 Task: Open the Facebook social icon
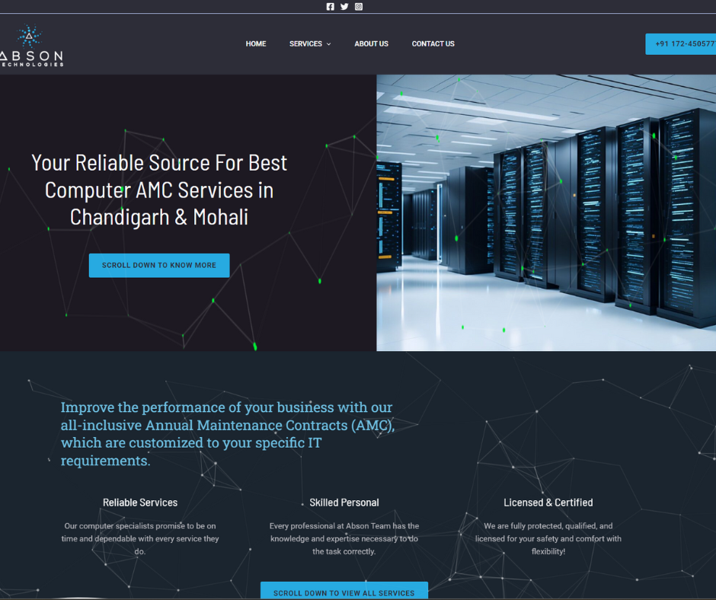pyautogui.click(x=331, y=7)
